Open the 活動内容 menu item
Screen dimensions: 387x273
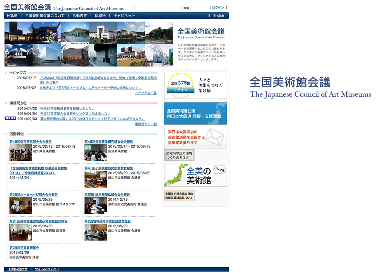79,15
